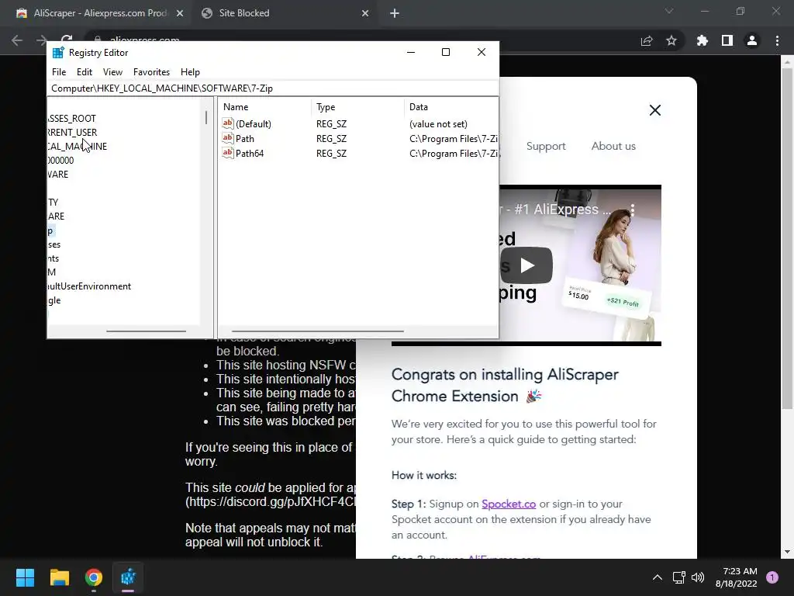Toggle the Chrome side panel
The image size is (794, 596).
pos(727,40)
